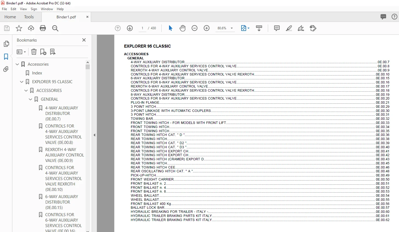Click the find bookmark icon
This screenshot has height=232, width=399.
tap(53, 52)
